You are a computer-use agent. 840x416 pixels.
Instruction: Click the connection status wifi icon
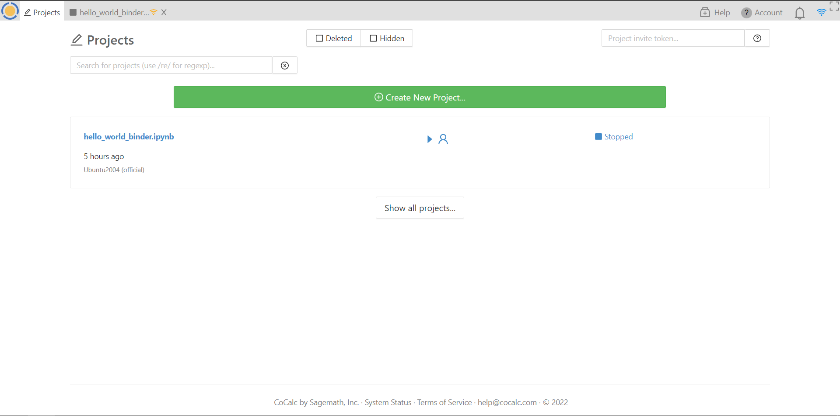(x=821, y=12)
